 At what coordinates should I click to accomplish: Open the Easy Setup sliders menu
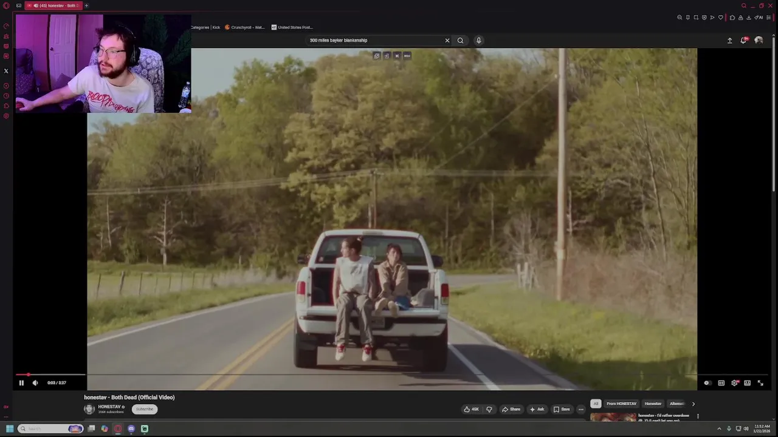click(768, 18)
